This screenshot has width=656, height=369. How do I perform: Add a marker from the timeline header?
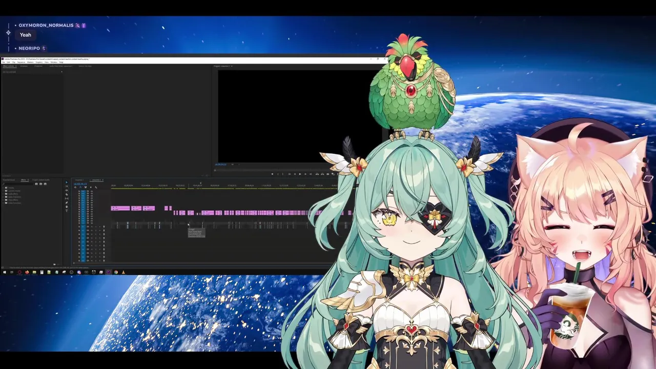pos(91,188)
